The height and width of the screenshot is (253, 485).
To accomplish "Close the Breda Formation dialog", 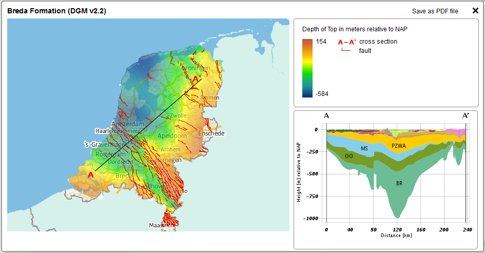I will click(475, 10).
